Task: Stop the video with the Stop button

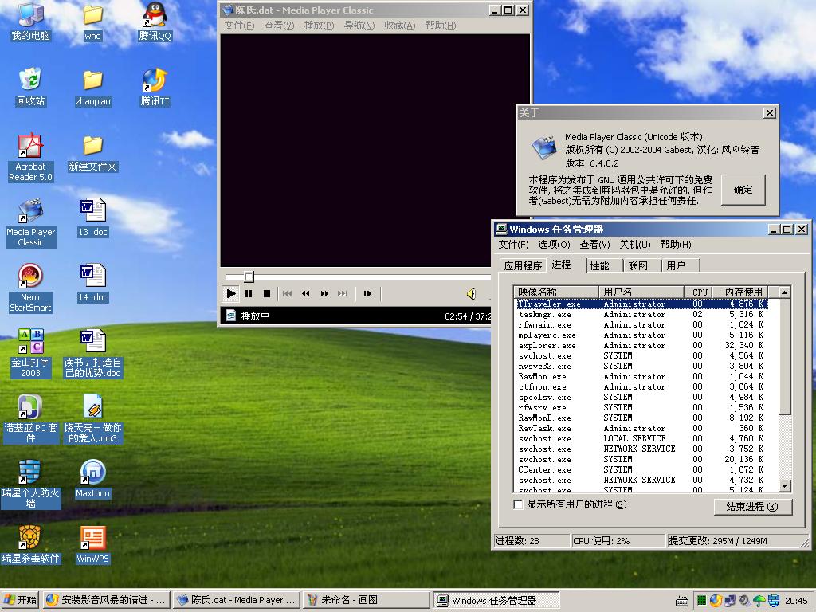Action: [267, 293]
